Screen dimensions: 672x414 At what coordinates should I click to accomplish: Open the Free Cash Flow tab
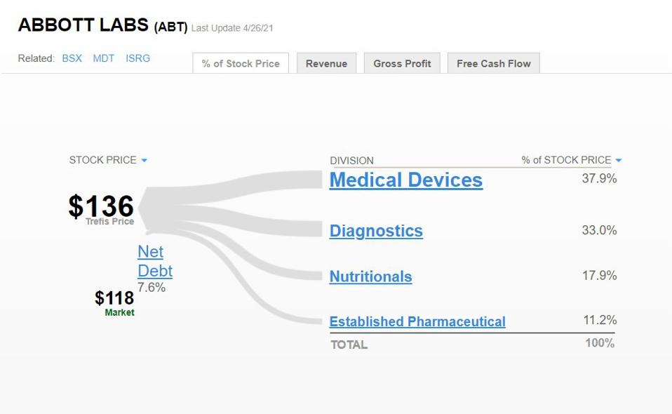click(x=493, y=63)
